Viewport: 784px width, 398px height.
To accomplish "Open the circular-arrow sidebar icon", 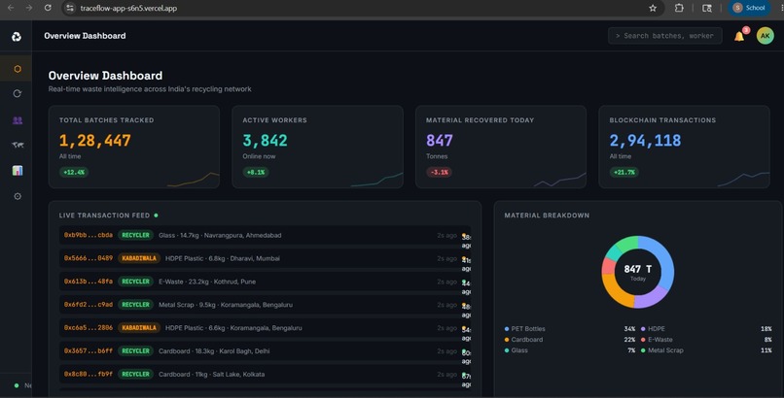I will point(18,93).
